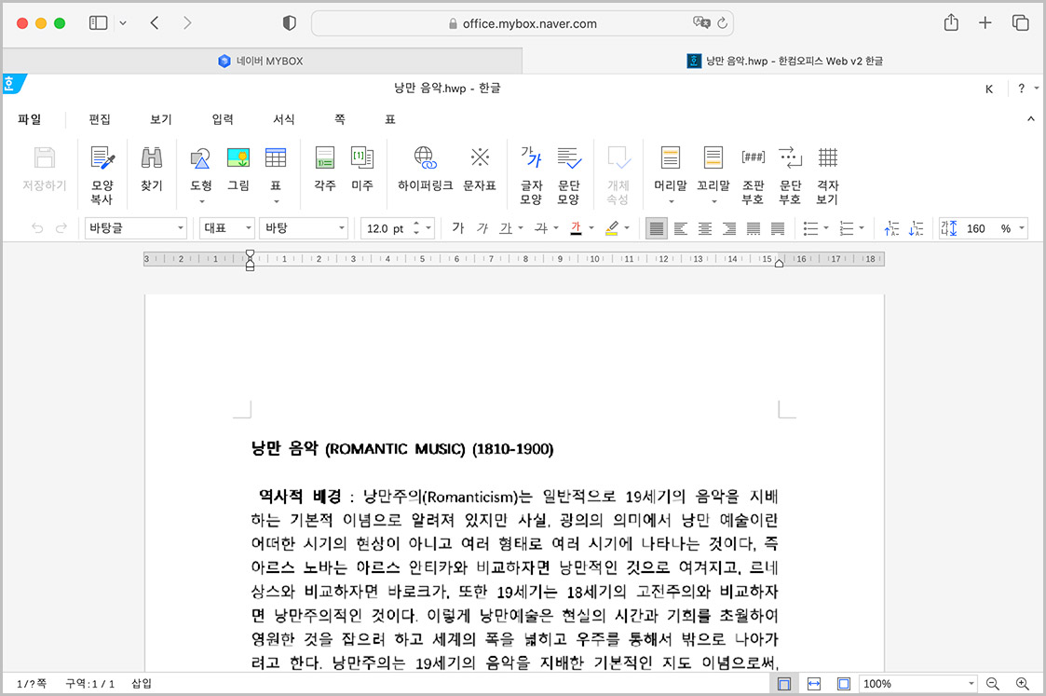The height and width of the screenshot is (696, 1046).
Task: Toggle 격자 보기 grid view
Action: pos(828,168)
